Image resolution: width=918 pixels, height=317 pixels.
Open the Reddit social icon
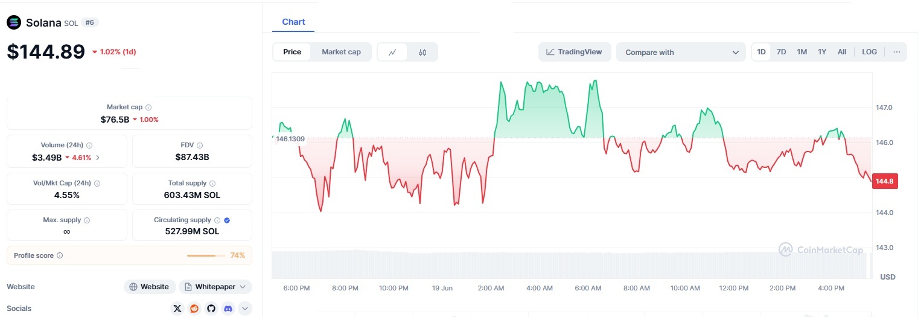[194, 309]
